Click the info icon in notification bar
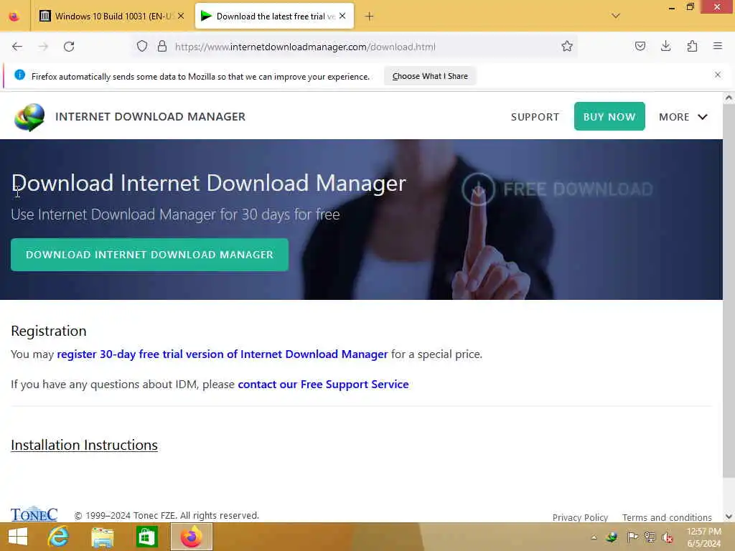This screenshot has height=551, width=735. (x=19, y=75)
